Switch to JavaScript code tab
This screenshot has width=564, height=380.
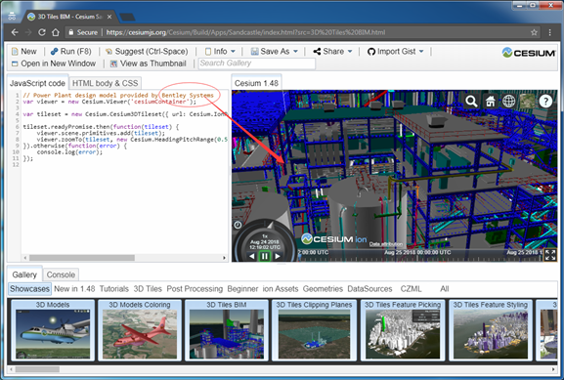[37, 83]
